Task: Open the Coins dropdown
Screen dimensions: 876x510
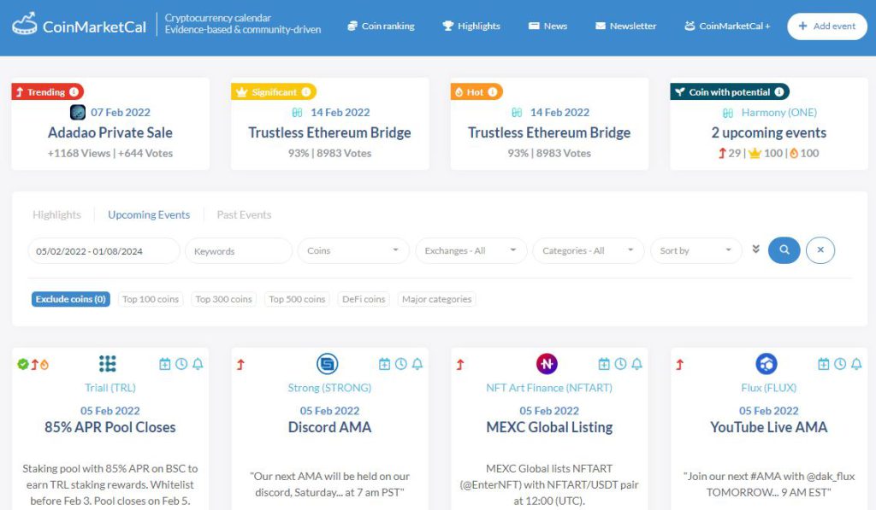Action: 353,251
